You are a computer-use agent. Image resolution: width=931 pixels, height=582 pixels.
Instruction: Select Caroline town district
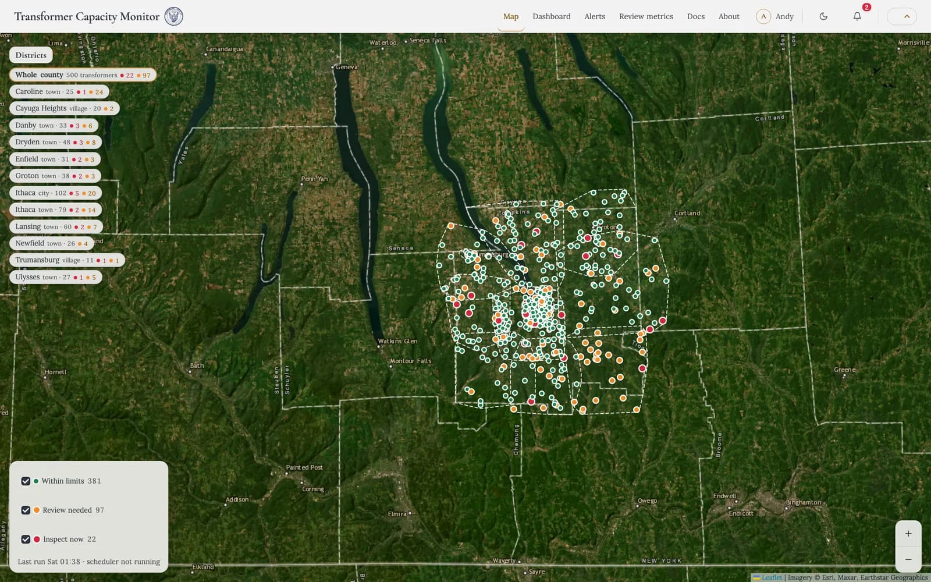click(59, 92)
